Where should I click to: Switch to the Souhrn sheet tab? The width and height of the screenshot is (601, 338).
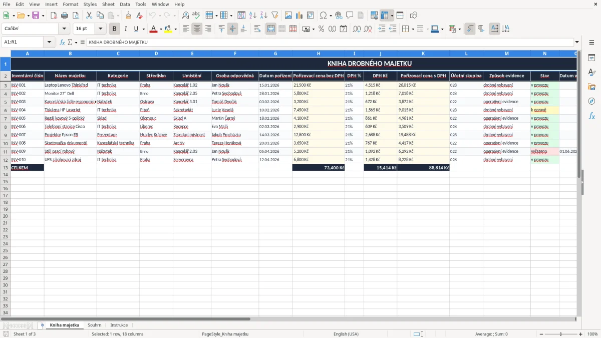click(95, 325)
